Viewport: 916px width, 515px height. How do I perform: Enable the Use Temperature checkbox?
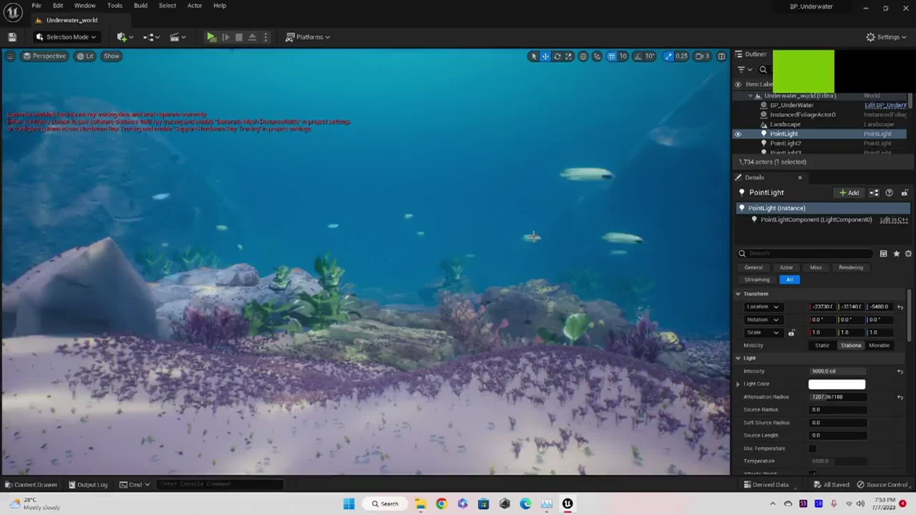click(x=812, y=448)
